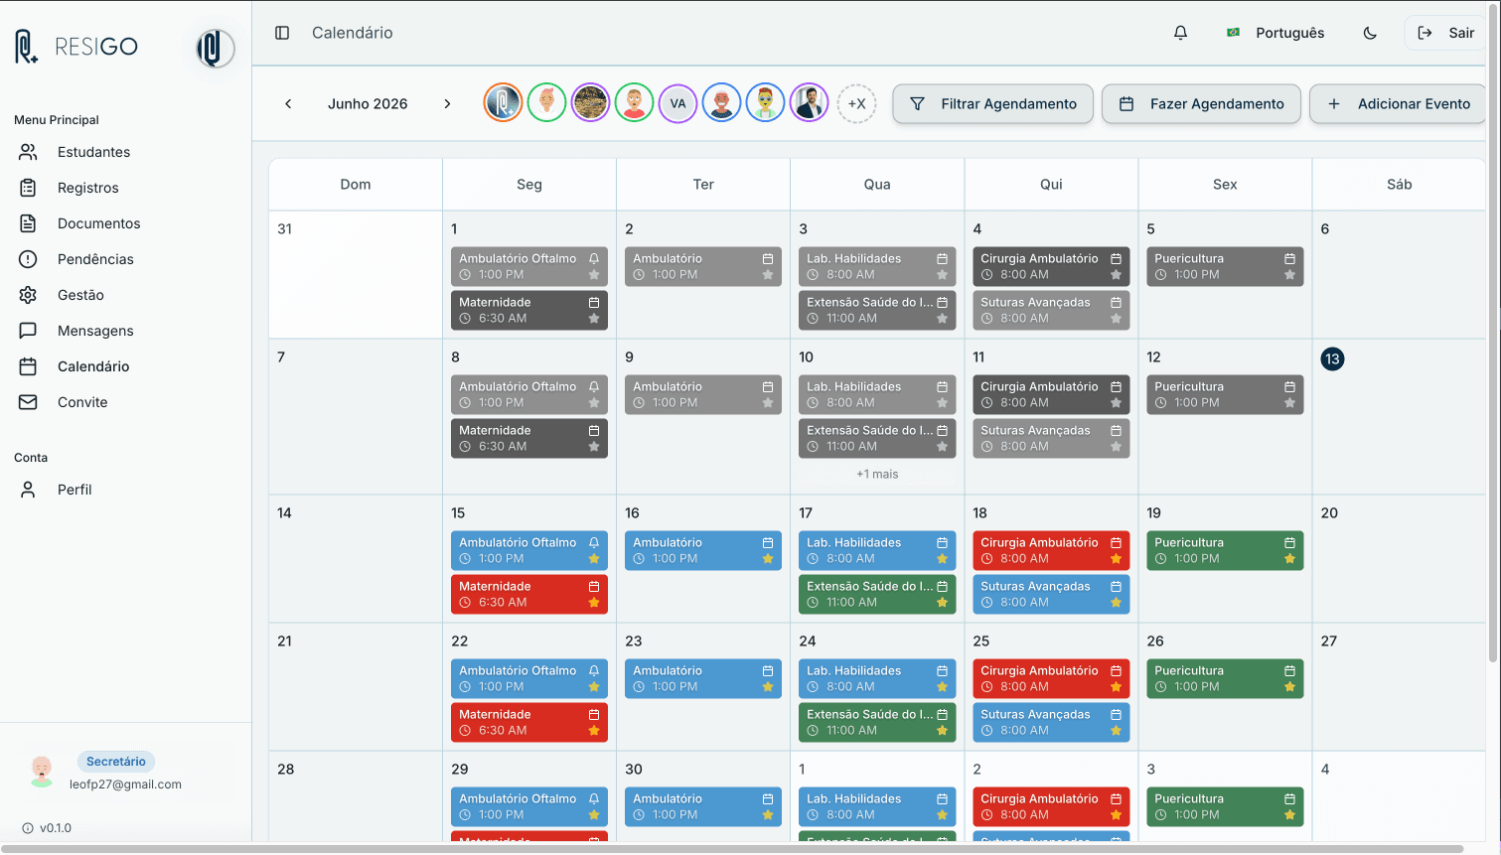
Task: Toggle star on Ambulatório June 16 event
Action: 768,559
